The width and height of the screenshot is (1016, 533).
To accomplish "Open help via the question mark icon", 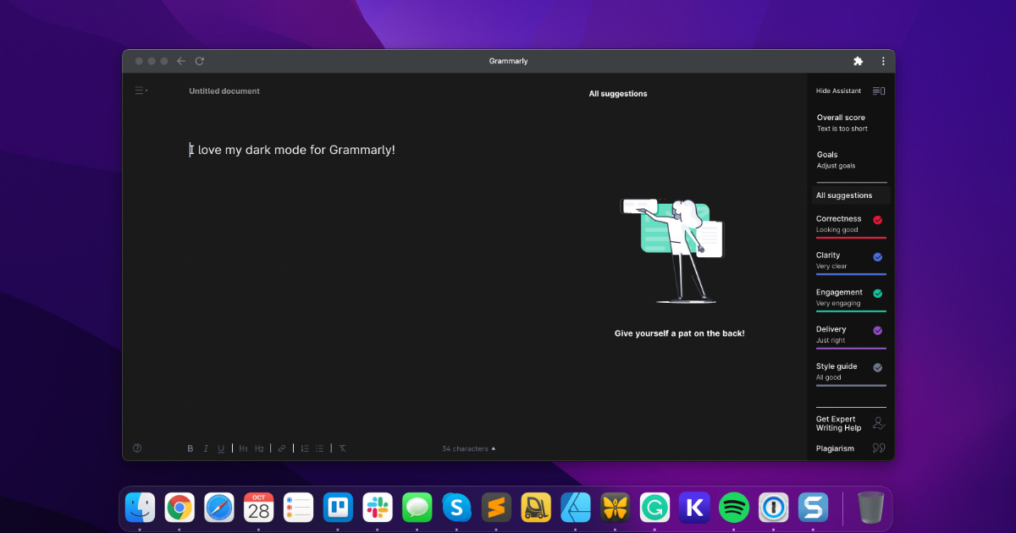I will pos(137,448).
